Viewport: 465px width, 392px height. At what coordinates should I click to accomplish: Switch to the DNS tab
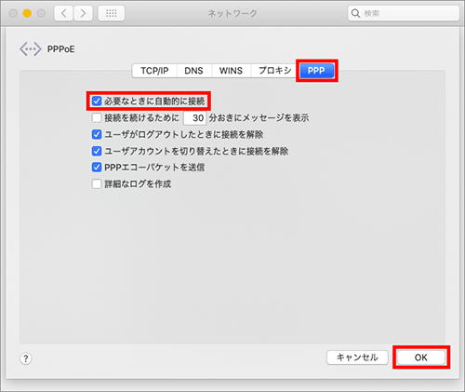coord(194,71)
